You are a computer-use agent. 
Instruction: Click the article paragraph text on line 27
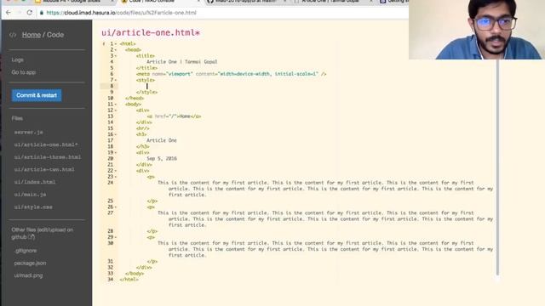325,219
